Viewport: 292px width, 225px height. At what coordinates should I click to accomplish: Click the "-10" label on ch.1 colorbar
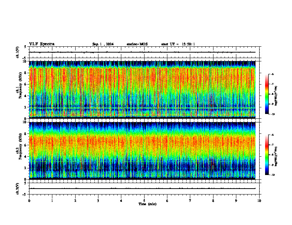click(x=272, y=114)
